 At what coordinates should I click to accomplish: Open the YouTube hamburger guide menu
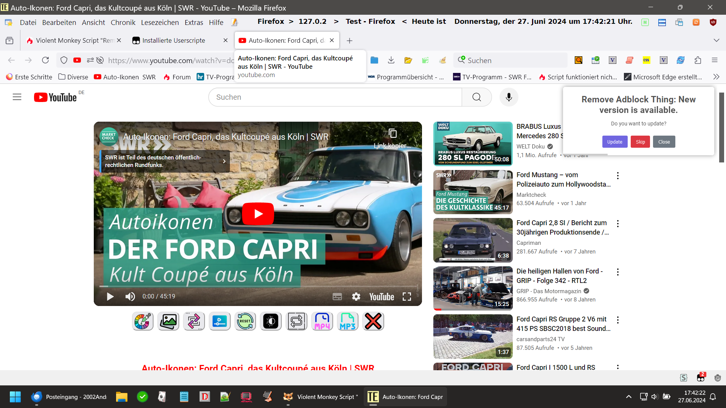pos(17,97)
